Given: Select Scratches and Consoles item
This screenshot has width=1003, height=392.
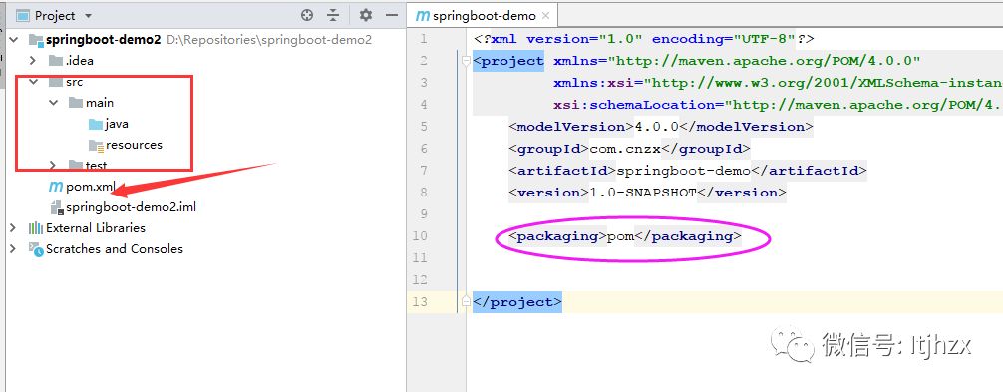Looking at the screenshot, I should click(x=115, y=248).
